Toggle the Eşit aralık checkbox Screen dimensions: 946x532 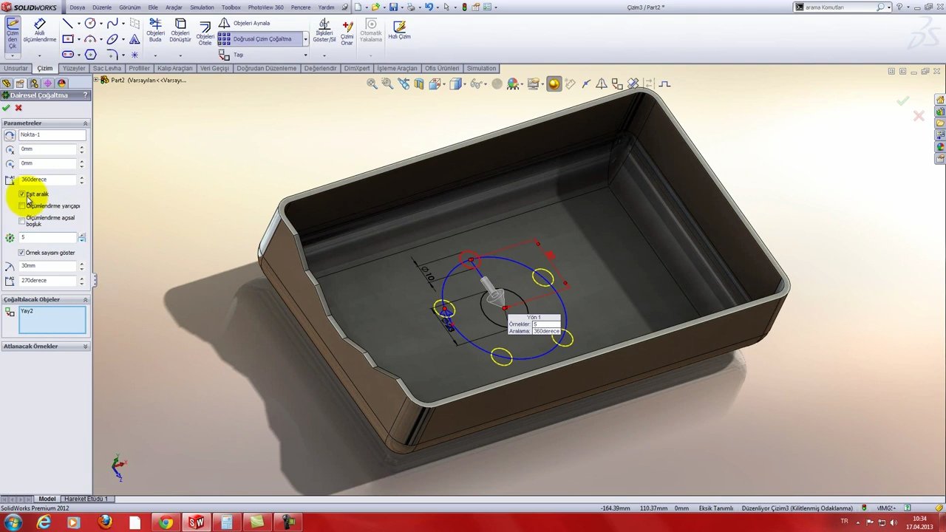point(21,194)
